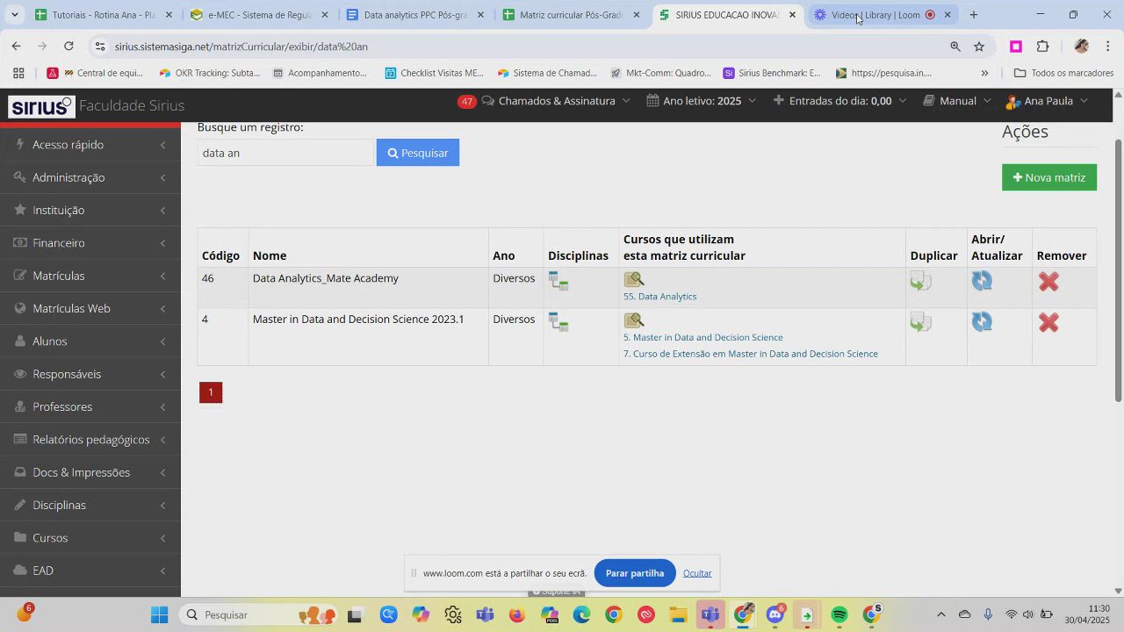1124x632 pixels.
Task: Click the Windows Start button
Action: (x=159, y=614)
